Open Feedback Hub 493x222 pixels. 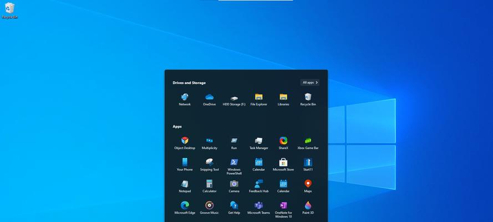tap(259, 186)
